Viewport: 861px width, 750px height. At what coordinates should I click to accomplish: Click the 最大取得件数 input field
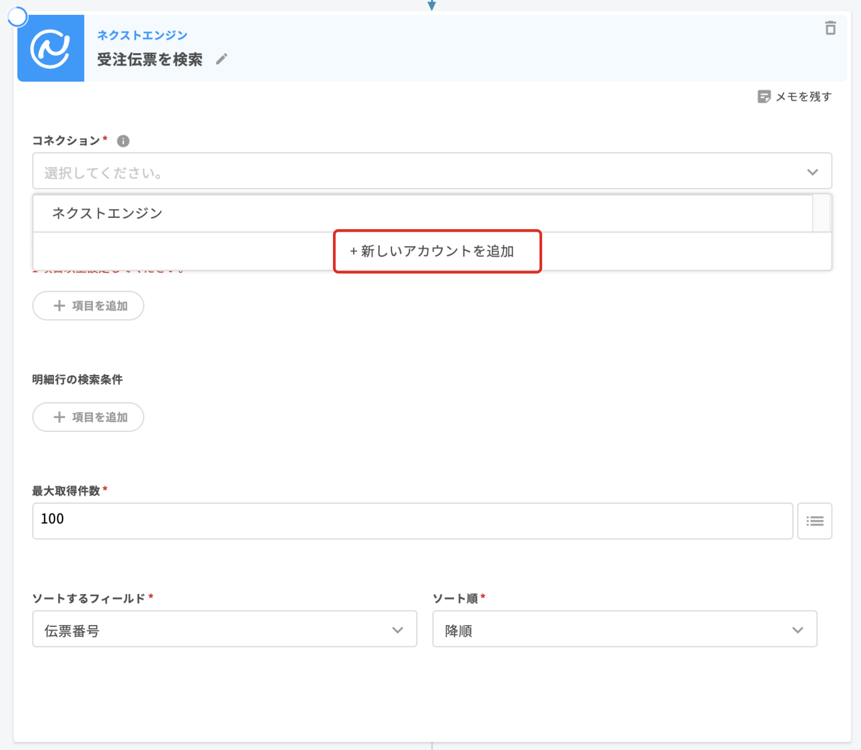[x=412, y=520]
